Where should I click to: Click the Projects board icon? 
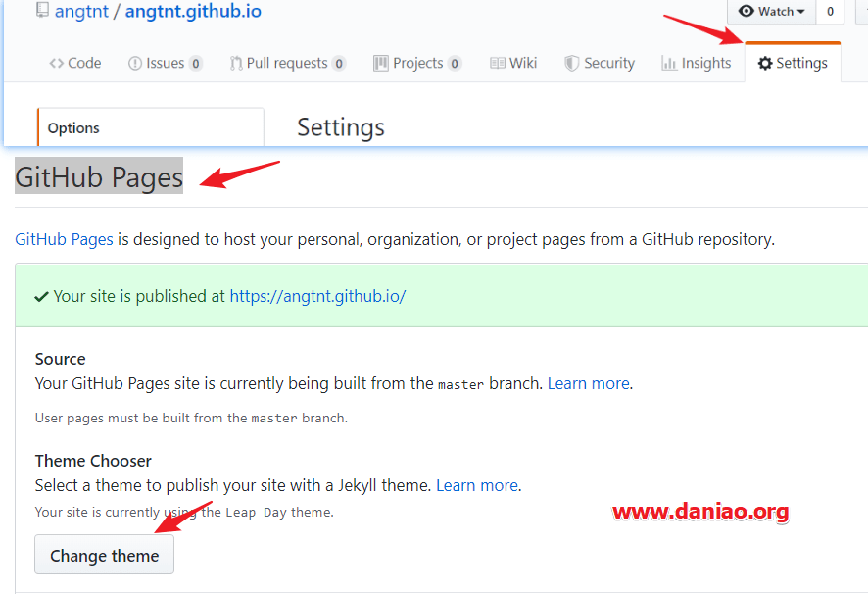click(381, 63)
